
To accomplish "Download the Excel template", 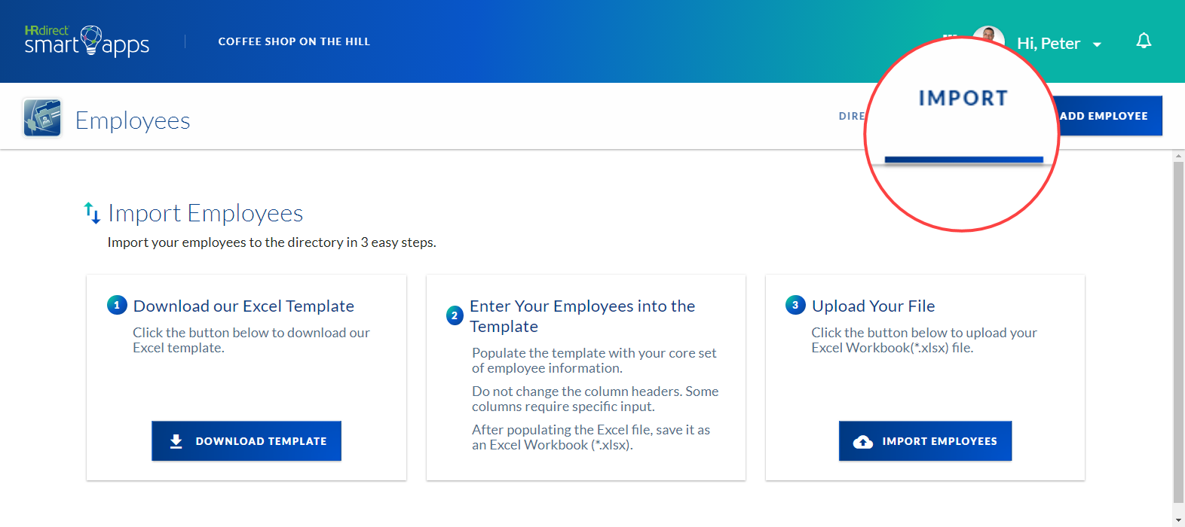I will coord(246,441).
